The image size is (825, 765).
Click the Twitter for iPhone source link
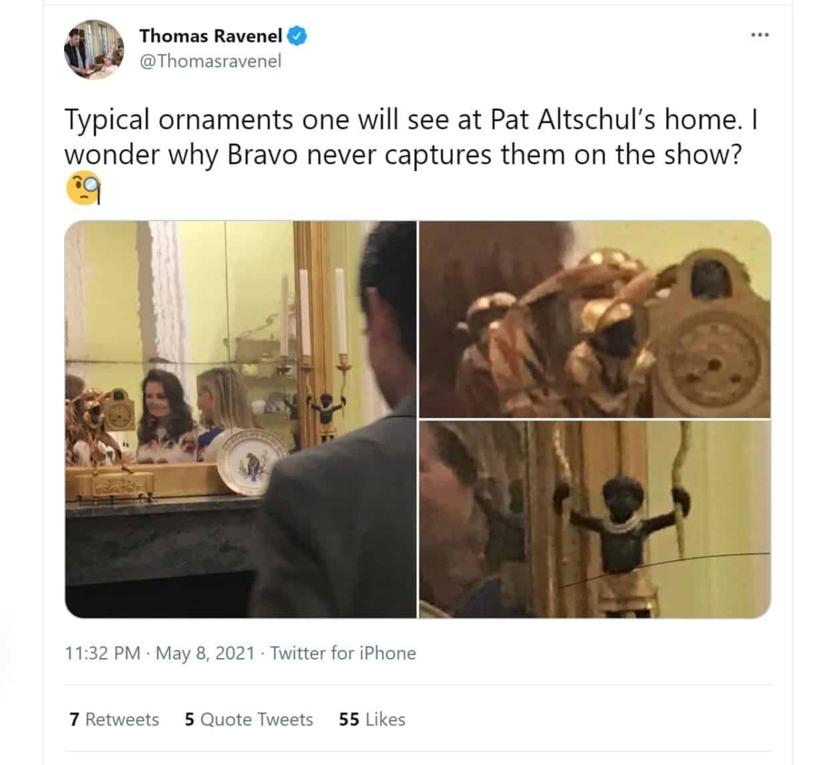(x=343, y=653)
